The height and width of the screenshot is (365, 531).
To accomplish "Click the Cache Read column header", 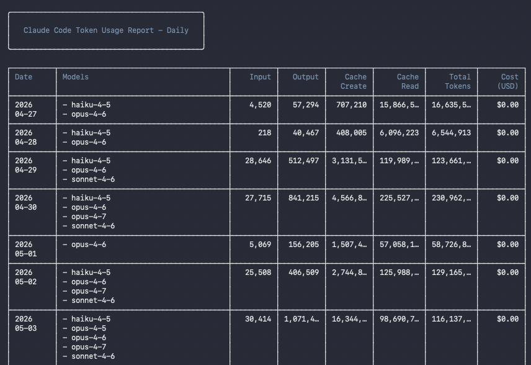I will click(408, 82).
